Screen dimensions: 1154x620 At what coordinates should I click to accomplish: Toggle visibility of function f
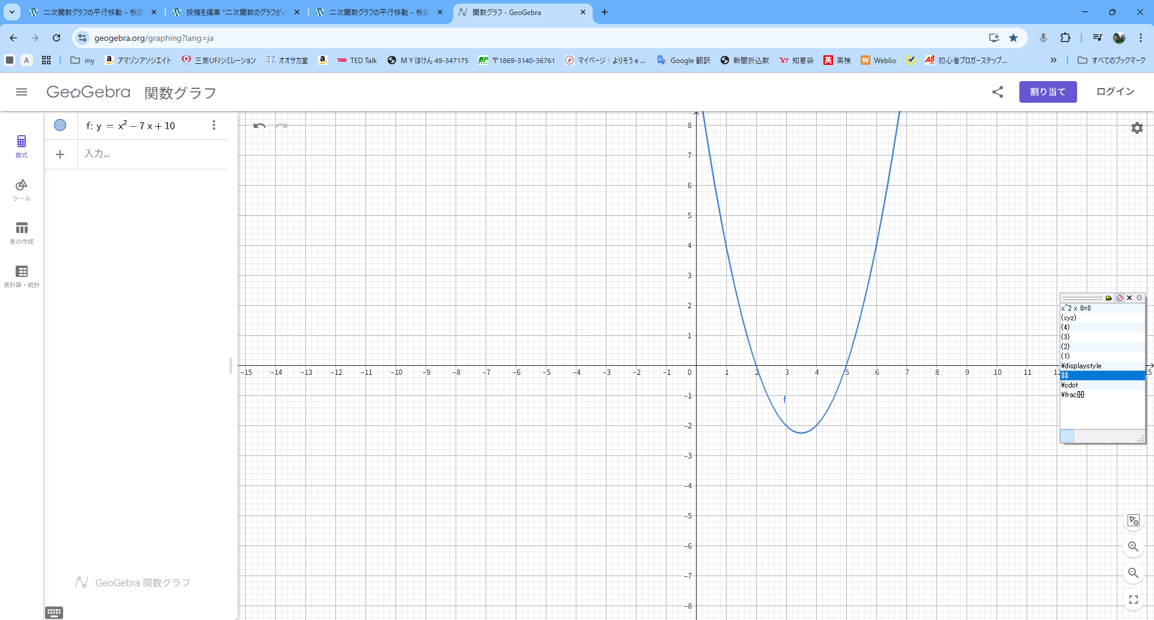tap(60, 125)
